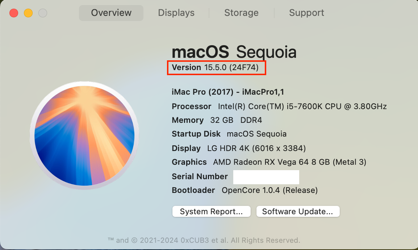
Task: Click the Startup Disk macOS Sequoia value
Action: (256, 134)
